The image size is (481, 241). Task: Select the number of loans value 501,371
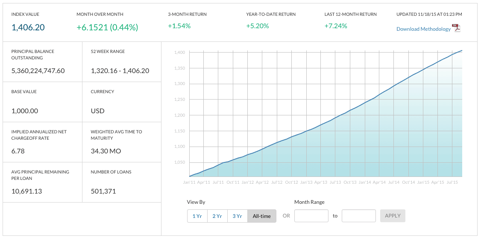[x=103, y=191]
